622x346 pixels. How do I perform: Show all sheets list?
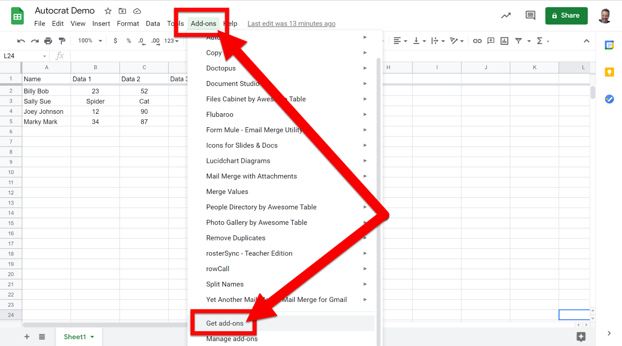[x=42, y=337]
